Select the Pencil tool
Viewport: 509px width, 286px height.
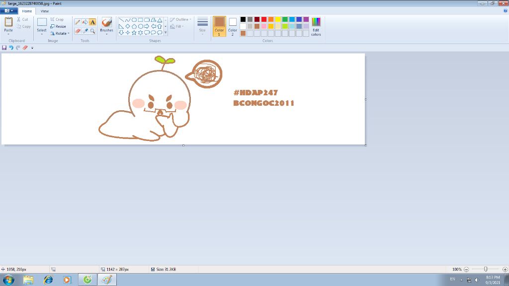[78, 22]
